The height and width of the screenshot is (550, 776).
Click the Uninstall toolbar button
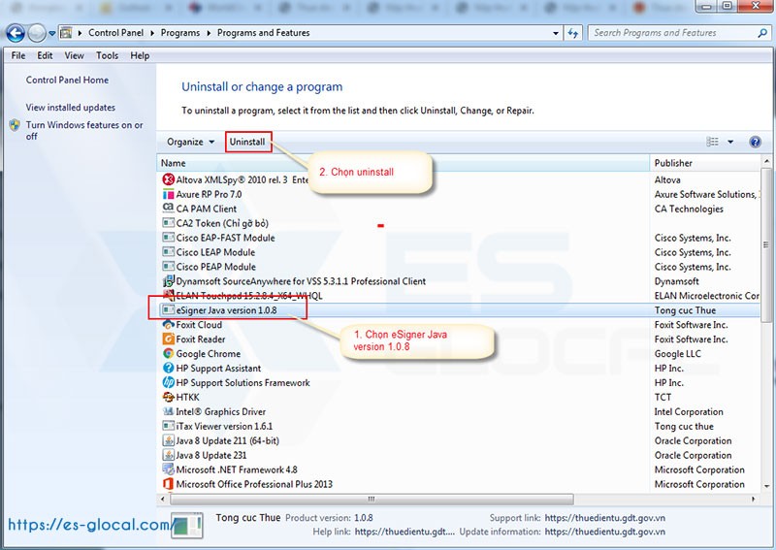247,142
